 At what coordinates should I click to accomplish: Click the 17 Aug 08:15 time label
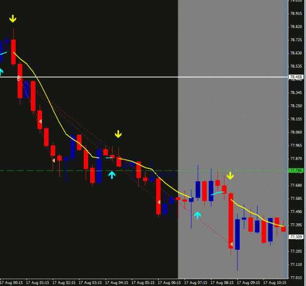pyautogui.click(x=222, y=283)
